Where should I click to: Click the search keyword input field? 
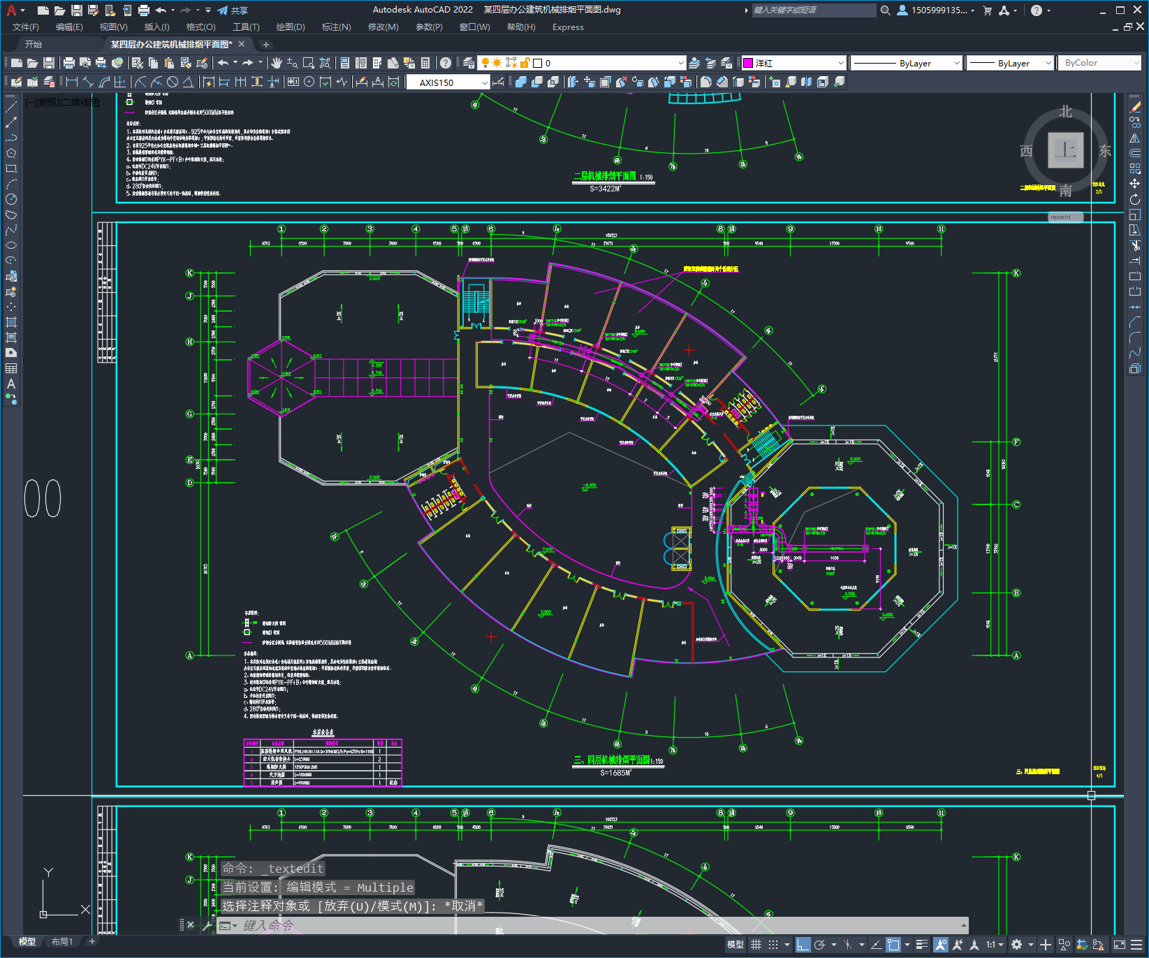[814, 10]
